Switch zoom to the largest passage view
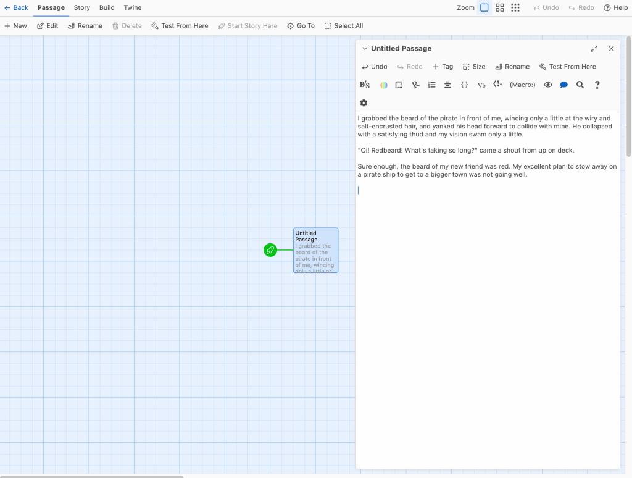632x478 pixels. pyautogui.click(x=484, y=8)
